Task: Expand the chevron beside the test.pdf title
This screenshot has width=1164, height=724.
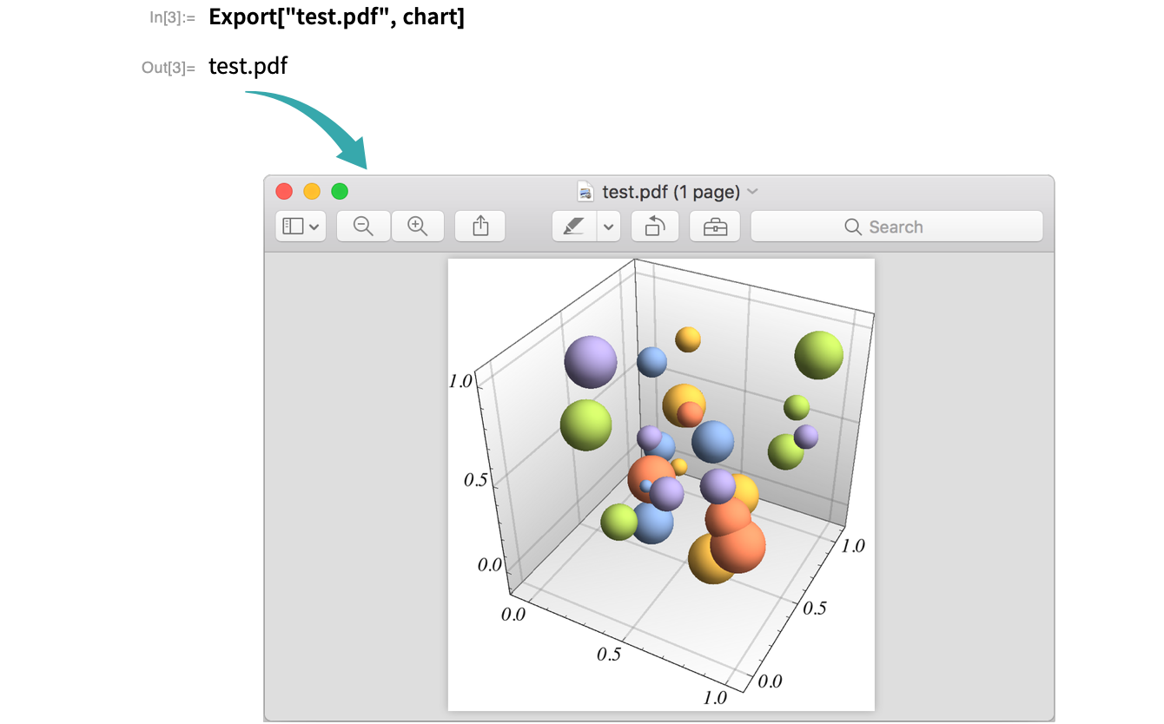Action: 753,192
